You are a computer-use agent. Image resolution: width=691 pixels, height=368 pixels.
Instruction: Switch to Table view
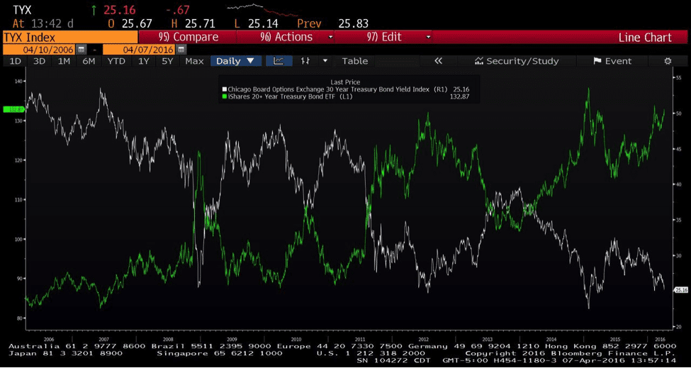pos(355,61)
